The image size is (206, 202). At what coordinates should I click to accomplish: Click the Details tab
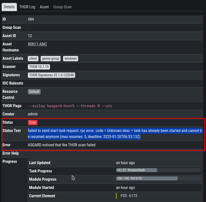(x=9, y=7)
